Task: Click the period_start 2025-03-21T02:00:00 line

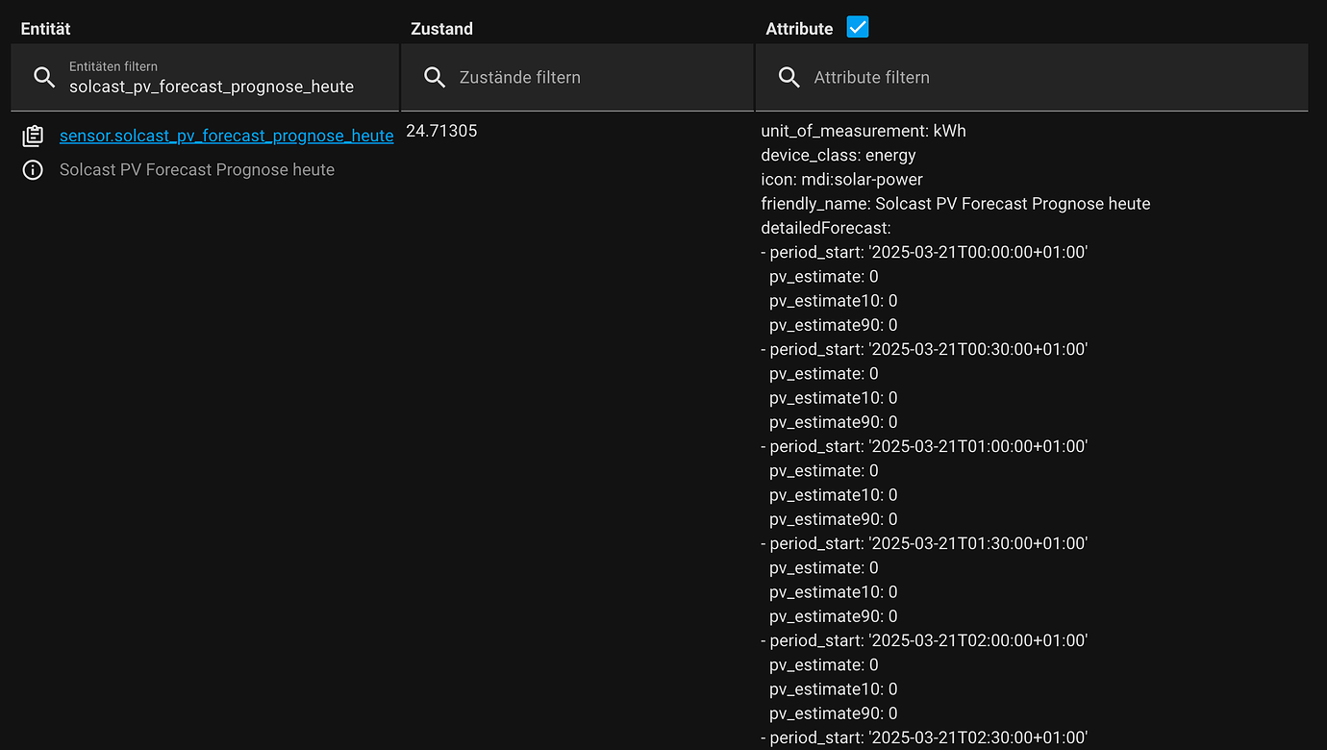Action: tap(924, 641)
